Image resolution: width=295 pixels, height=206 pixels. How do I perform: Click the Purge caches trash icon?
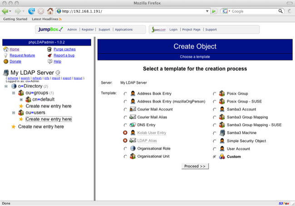click(x=49, y=49)
